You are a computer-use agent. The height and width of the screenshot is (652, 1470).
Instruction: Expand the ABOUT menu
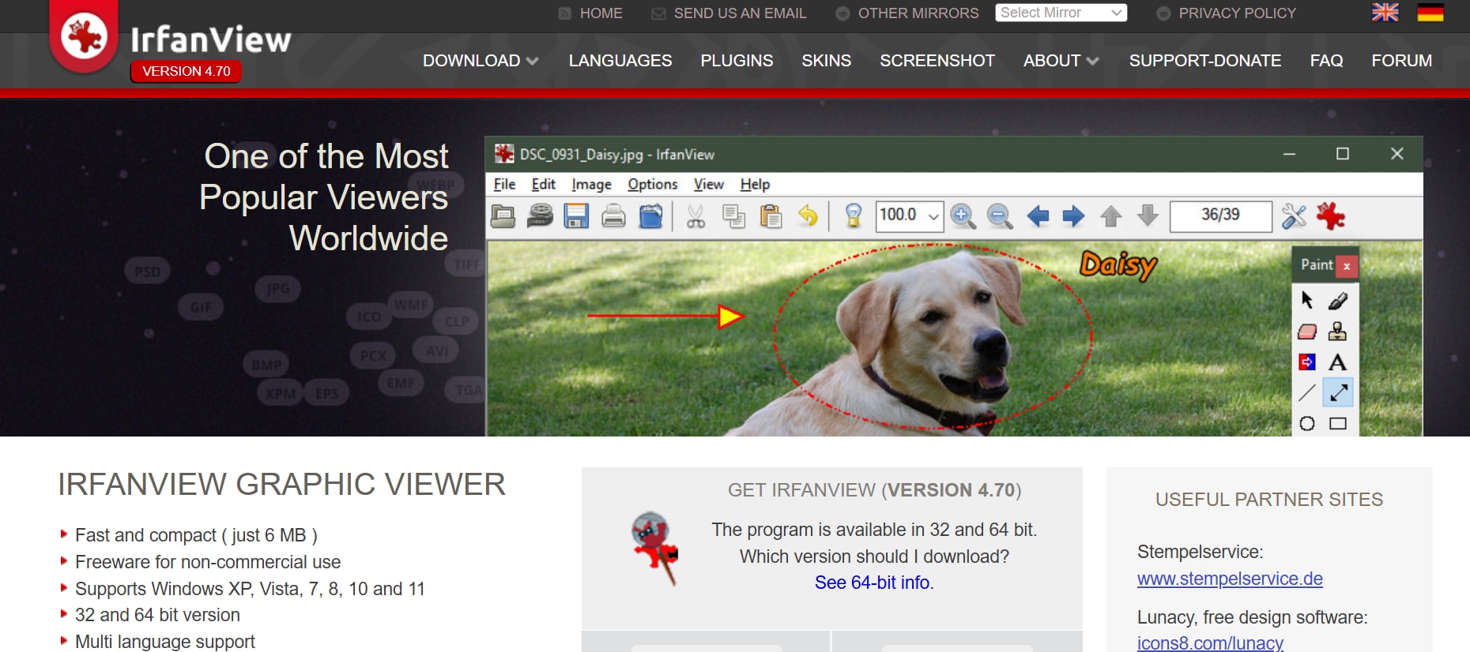1061,61
